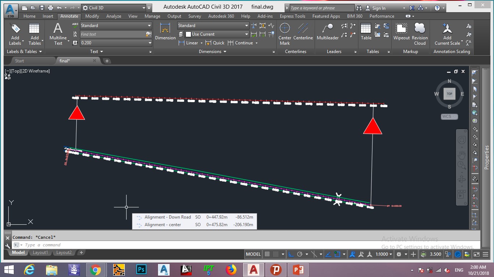Toggle polar tracking in status bar
494x277 pixels.
[299, 254]
